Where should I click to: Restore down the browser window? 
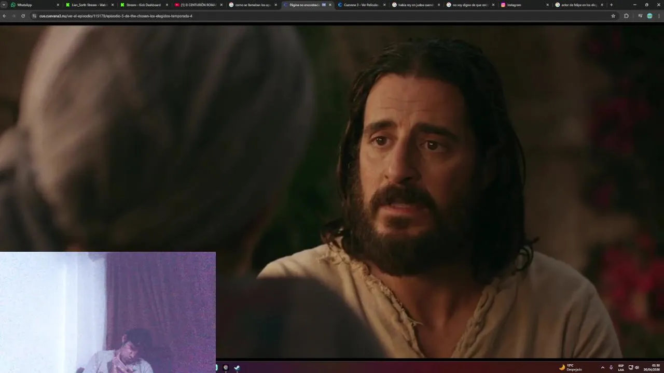(x=646, y=5)
